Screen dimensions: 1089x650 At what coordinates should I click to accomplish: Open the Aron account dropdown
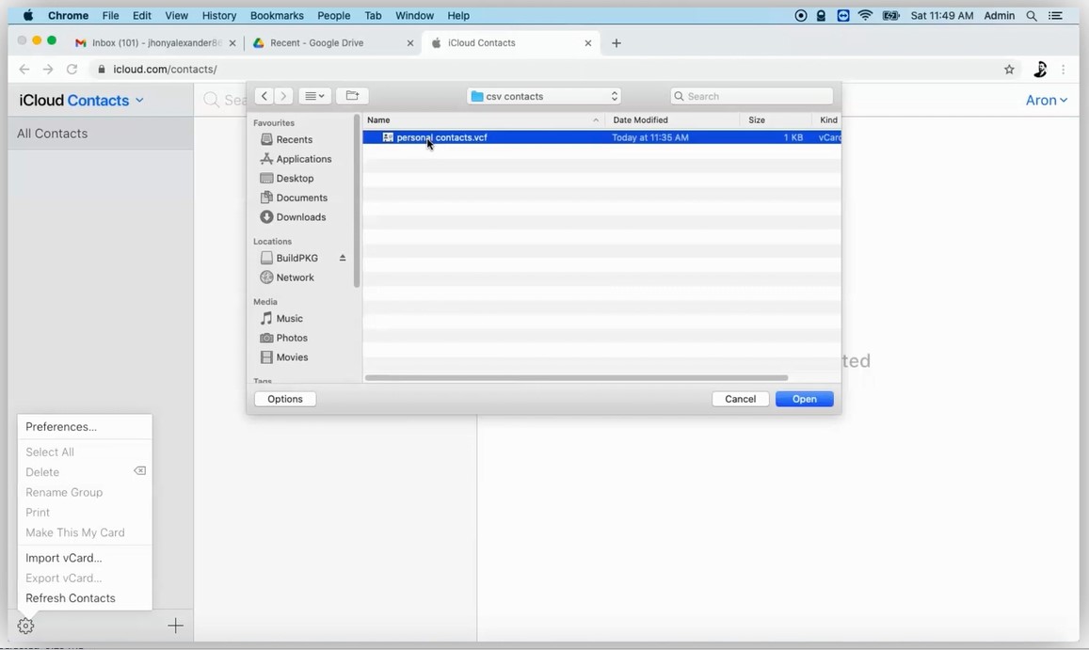pos(1046,101)
